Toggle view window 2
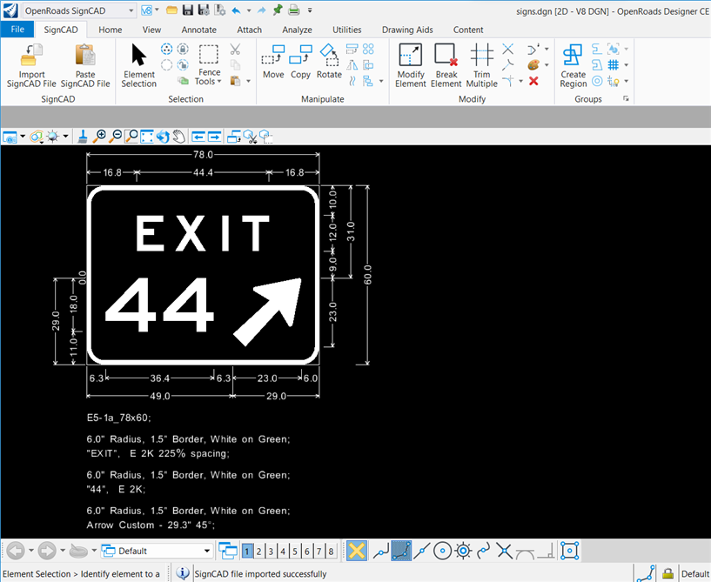This screenshot has height=582, width=711. (x=259, y=552)
